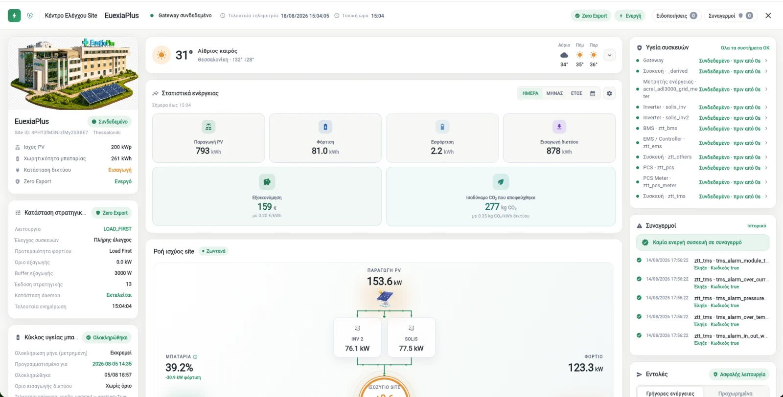Expand the BMS ztt_bms row chevron
This screenshot has height=397, width=783.
pyautogui.click(x=766, y=129)
